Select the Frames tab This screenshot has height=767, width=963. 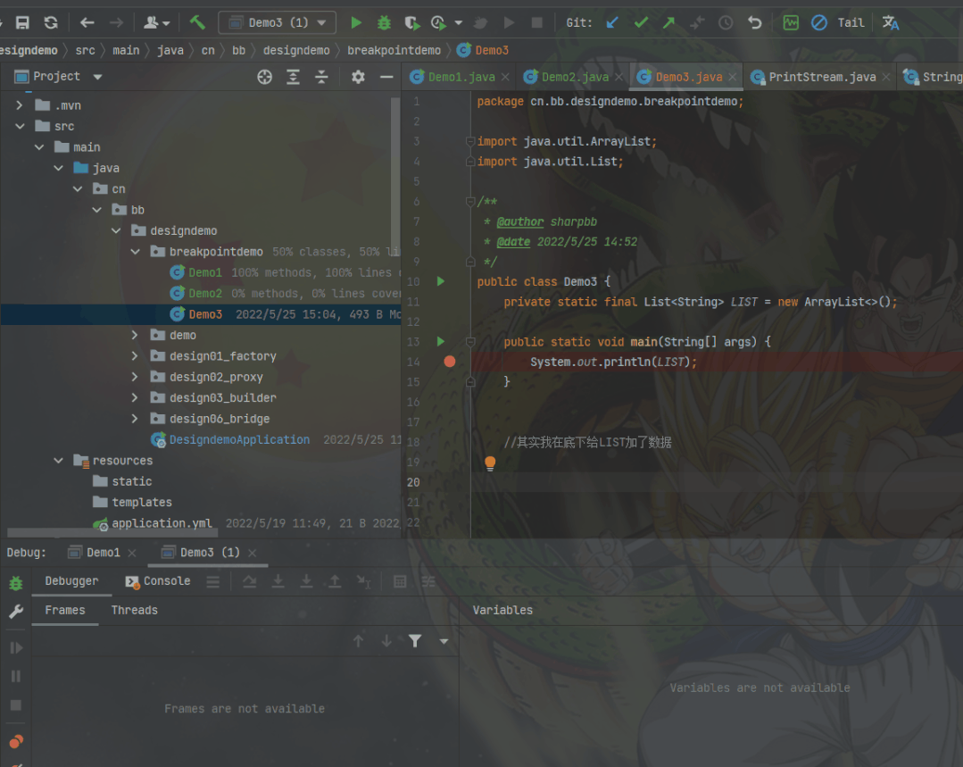pos(65,610)
